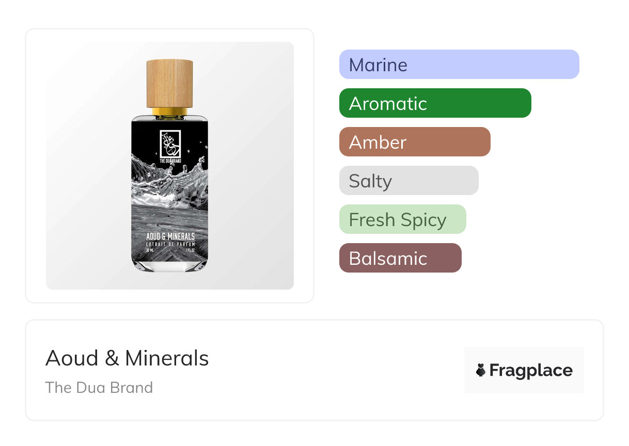Open the Aoud & Minerals title

[127, 358]
